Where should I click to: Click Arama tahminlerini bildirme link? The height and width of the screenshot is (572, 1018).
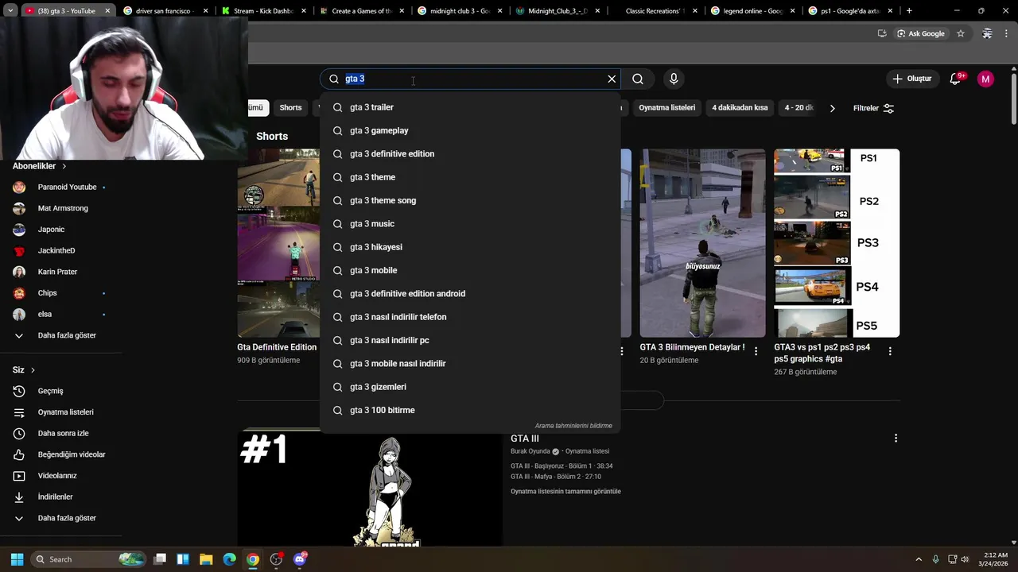click(x=573, y=426)
